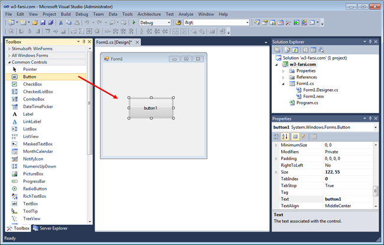
Task: Click Show All Files icon in Solution Explorer
Action: (x=287, y=50)
